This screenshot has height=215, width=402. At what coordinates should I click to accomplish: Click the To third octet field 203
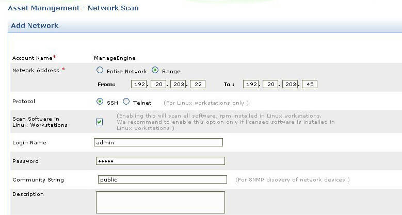[290, 84]
